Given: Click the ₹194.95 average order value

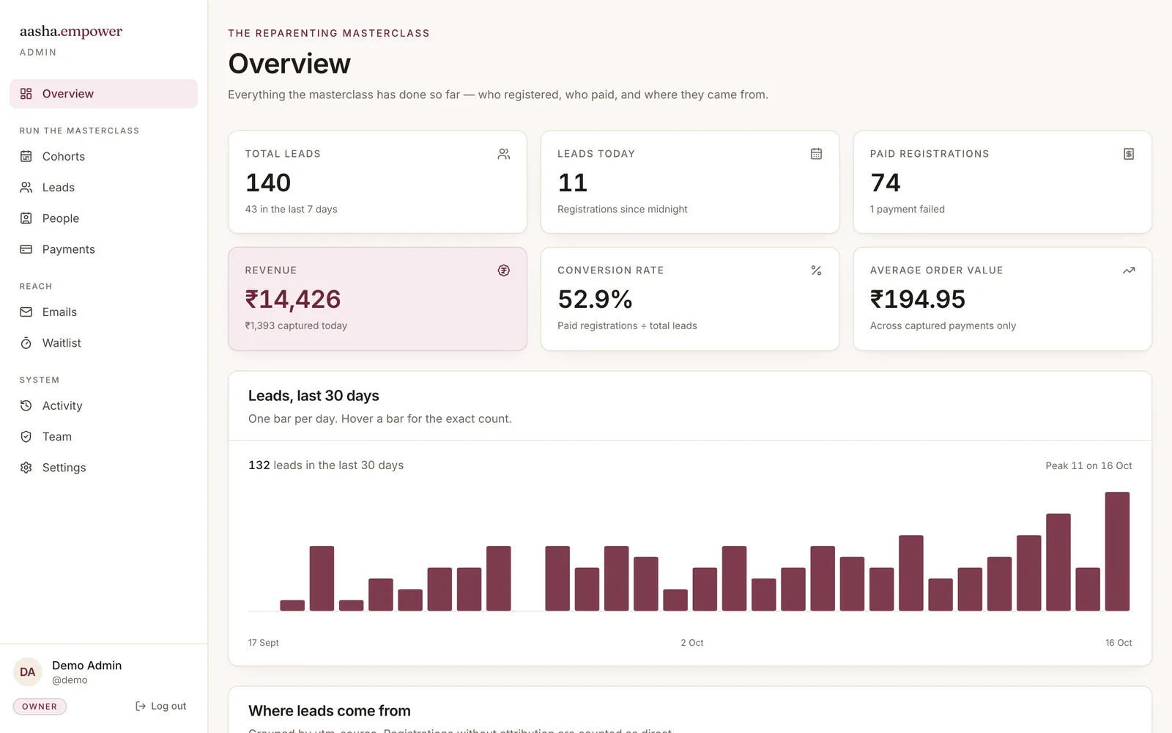Looking at the screenshot, I should [918, 299].
